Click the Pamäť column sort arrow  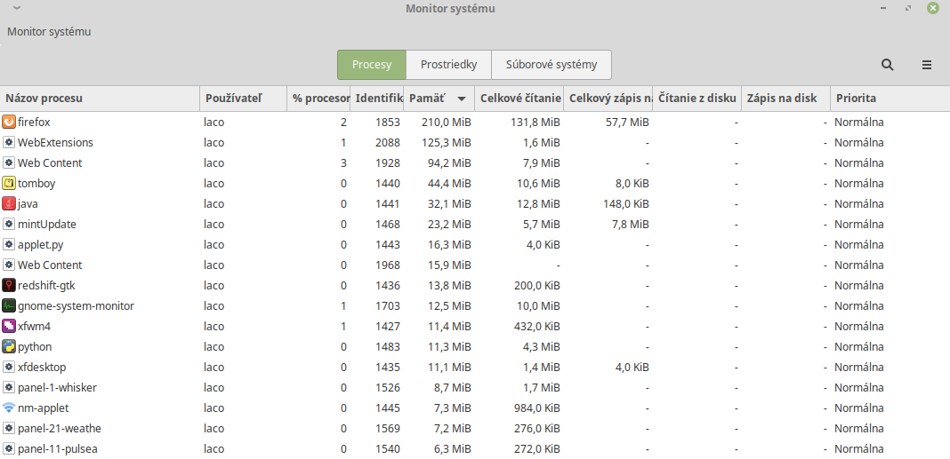coord(462,99)
